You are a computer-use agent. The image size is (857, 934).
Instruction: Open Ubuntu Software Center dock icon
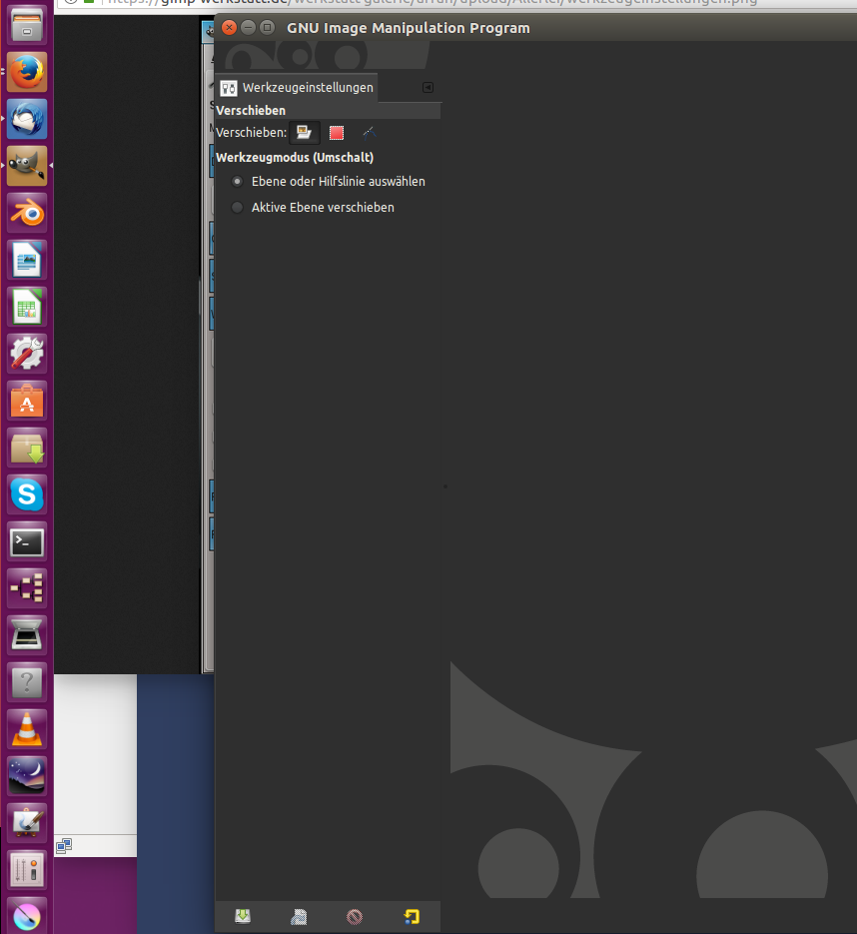point(27,401)
